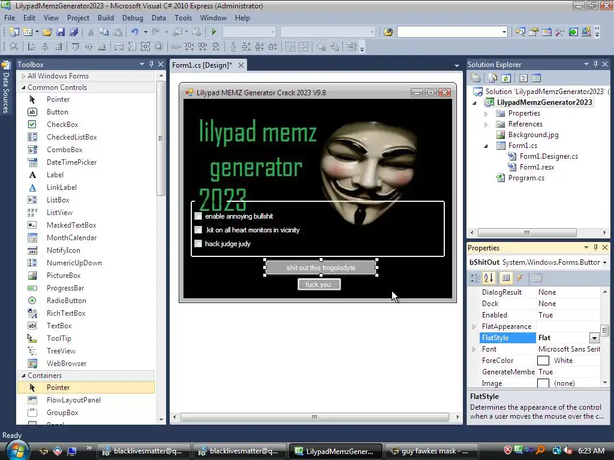Image resolution: width=614 pixels, height=460 pixels.
Task: Click the Image property preview swatch
Action: pos(543,383)
